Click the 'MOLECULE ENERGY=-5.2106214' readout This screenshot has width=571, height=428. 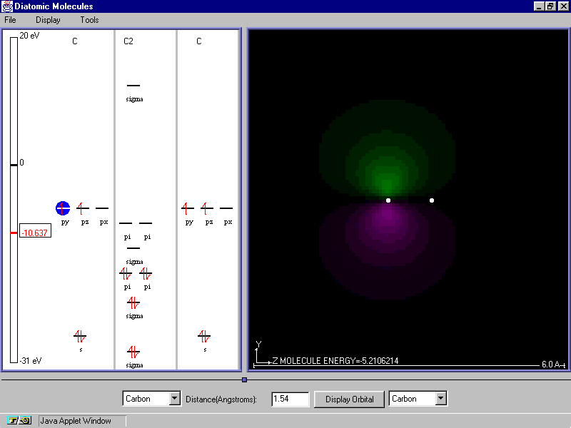click(339, 361)
